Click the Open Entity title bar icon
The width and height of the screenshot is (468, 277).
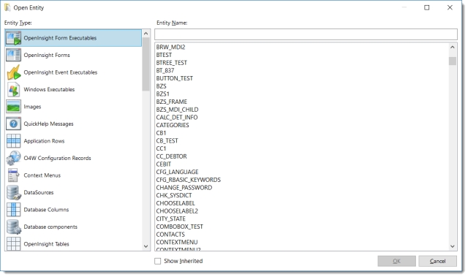[x=7, y=8]
